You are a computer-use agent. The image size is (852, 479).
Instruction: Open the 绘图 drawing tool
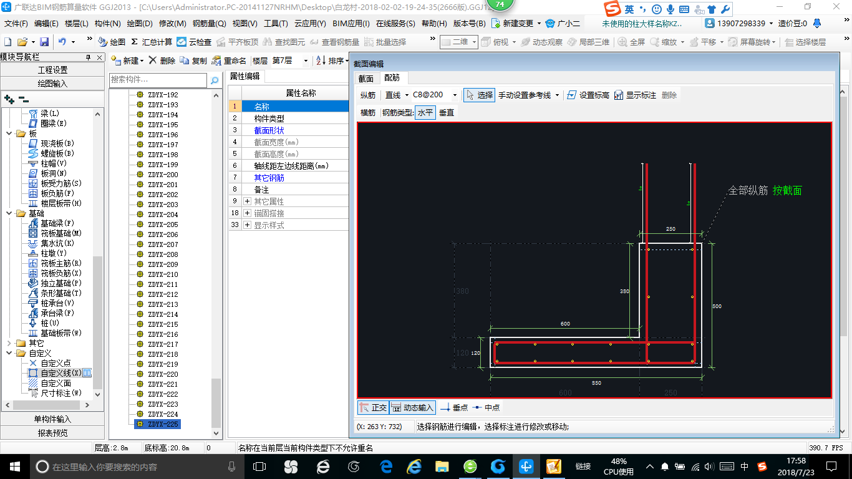coord(112,42)
